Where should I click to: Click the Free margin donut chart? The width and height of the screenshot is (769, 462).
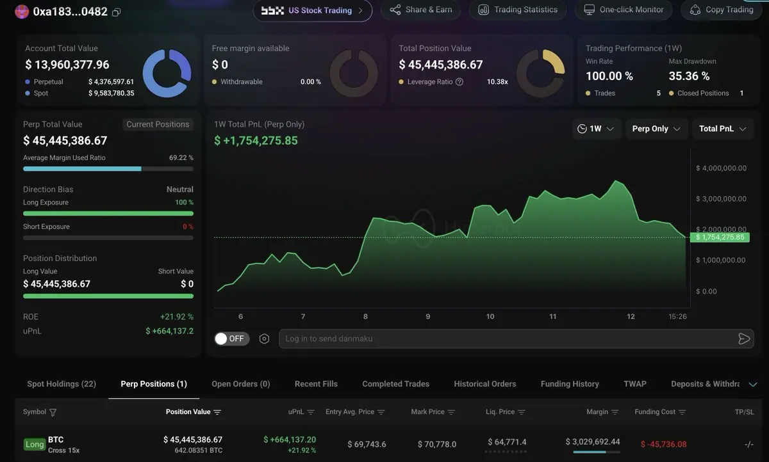click(354, 74)
